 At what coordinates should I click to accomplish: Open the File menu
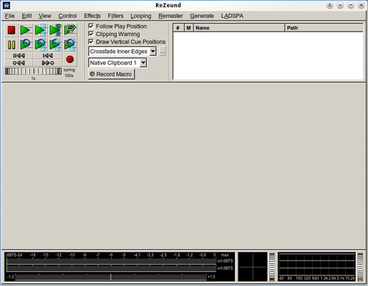coord(10,16)
